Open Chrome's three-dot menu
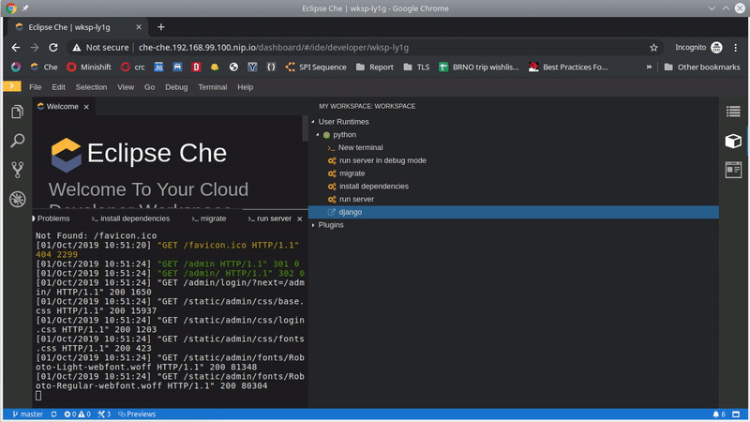This screenshot has width=750, height=422. (x=736, y=48)
